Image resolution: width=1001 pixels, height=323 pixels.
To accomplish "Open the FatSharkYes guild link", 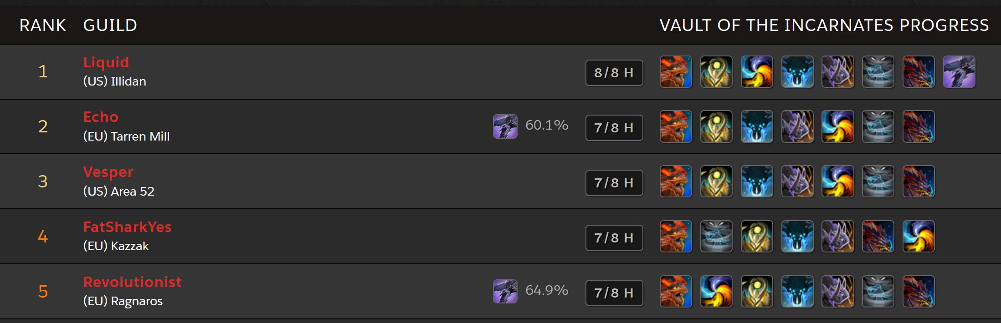I will pyautogui.click(x=127, y=227).
